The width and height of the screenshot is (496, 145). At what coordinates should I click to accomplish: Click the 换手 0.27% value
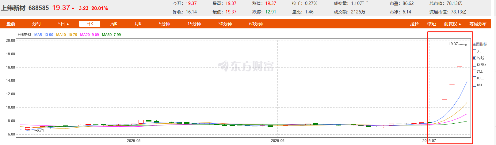tap(311, 3)
